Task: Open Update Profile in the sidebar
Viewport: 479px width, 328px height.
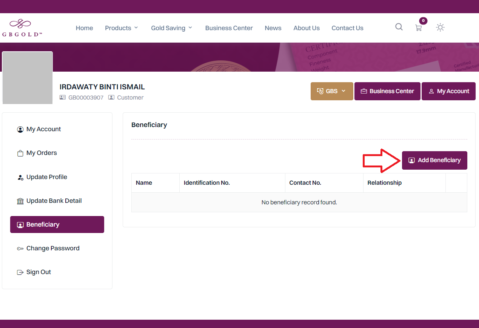Action: 46,177
